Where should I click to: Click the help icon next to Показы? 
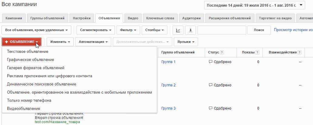pos(257,53)
